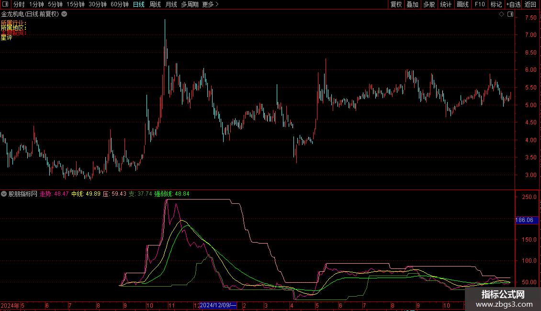This screenshot has width=541, height=311.
Task: Expand the 股朋指标网 indicator dropdown arrow
Action: click(4, 194)
